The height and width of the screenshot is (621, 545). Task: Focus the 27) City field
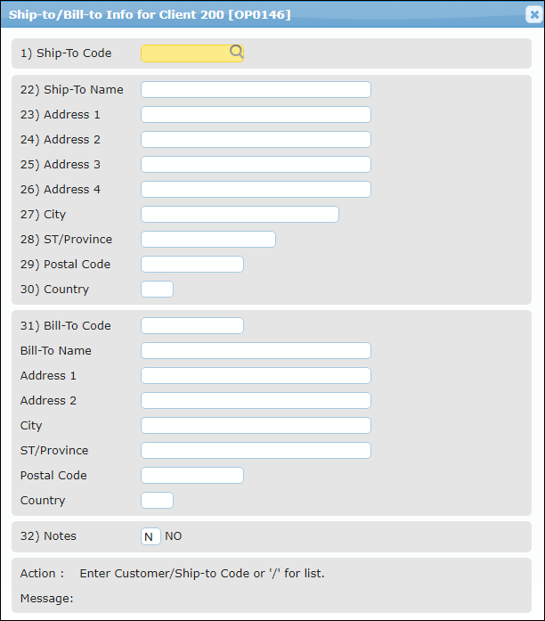coord(240,214)
